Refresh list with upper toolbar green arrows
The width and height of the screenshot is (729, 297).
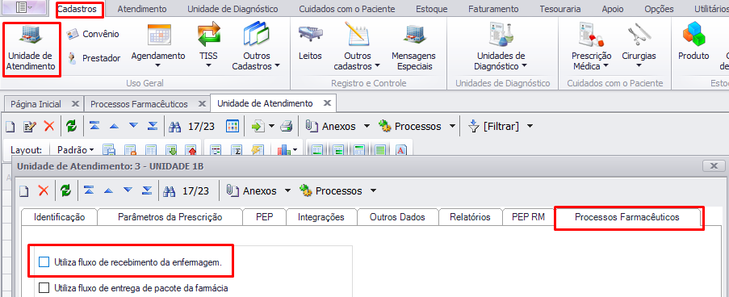coord(71,126)
